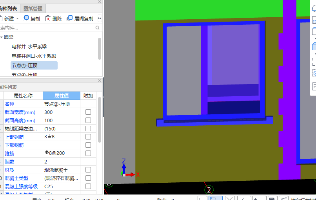This screenshot has height=200, width=316.
Task: Focus the 搜索构件 search field
Action: tap(47, 28)
